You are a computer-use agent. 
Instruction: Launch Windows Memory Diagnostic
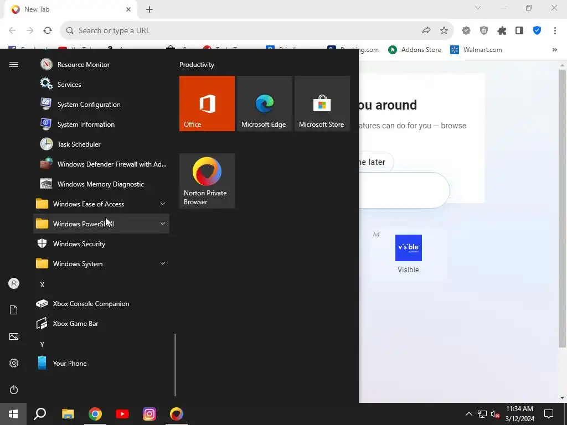pos(101,184)
